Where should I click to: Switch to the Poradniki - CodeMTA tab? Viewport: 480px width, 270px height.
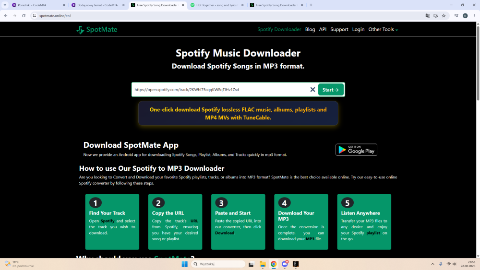pyautogui.click(x=38, y=5)
